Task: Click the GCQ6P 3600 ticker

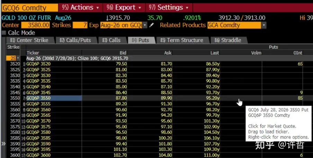Action: click(x=38, y=155)
